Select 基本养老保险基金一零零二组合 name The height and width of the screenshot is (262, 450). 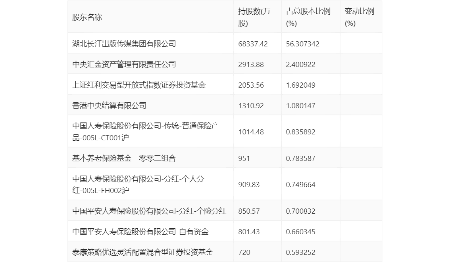(x=124, y=158)
